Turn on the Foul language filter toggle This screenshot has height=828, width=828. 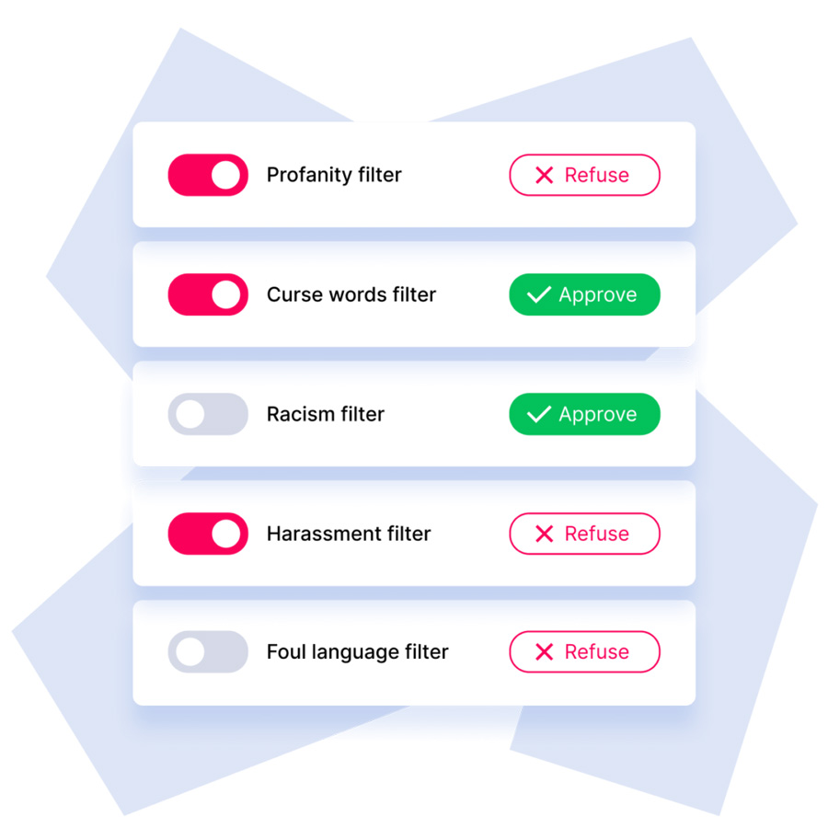pos(208,651)
